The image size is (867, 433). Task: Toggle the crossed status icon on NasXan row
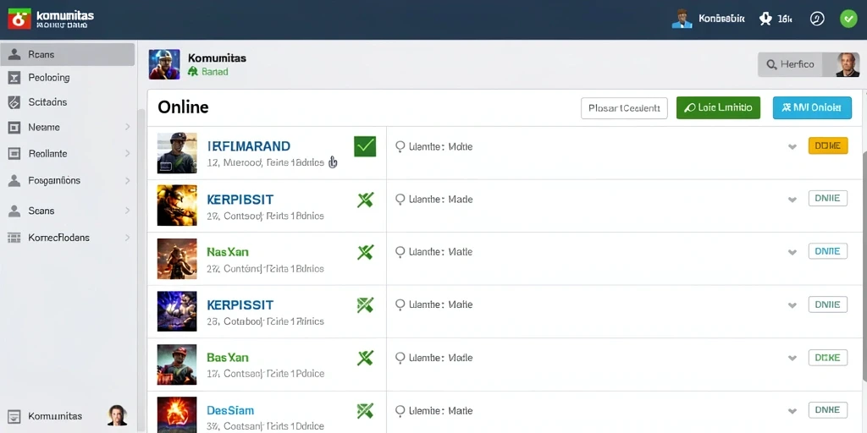[x=365, y=252]
